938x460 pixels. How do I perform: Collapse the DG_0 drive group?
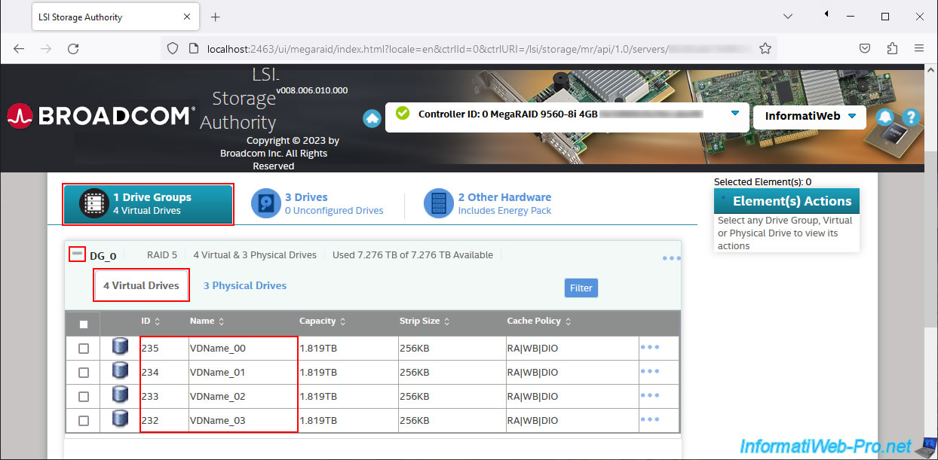[77, 254]
